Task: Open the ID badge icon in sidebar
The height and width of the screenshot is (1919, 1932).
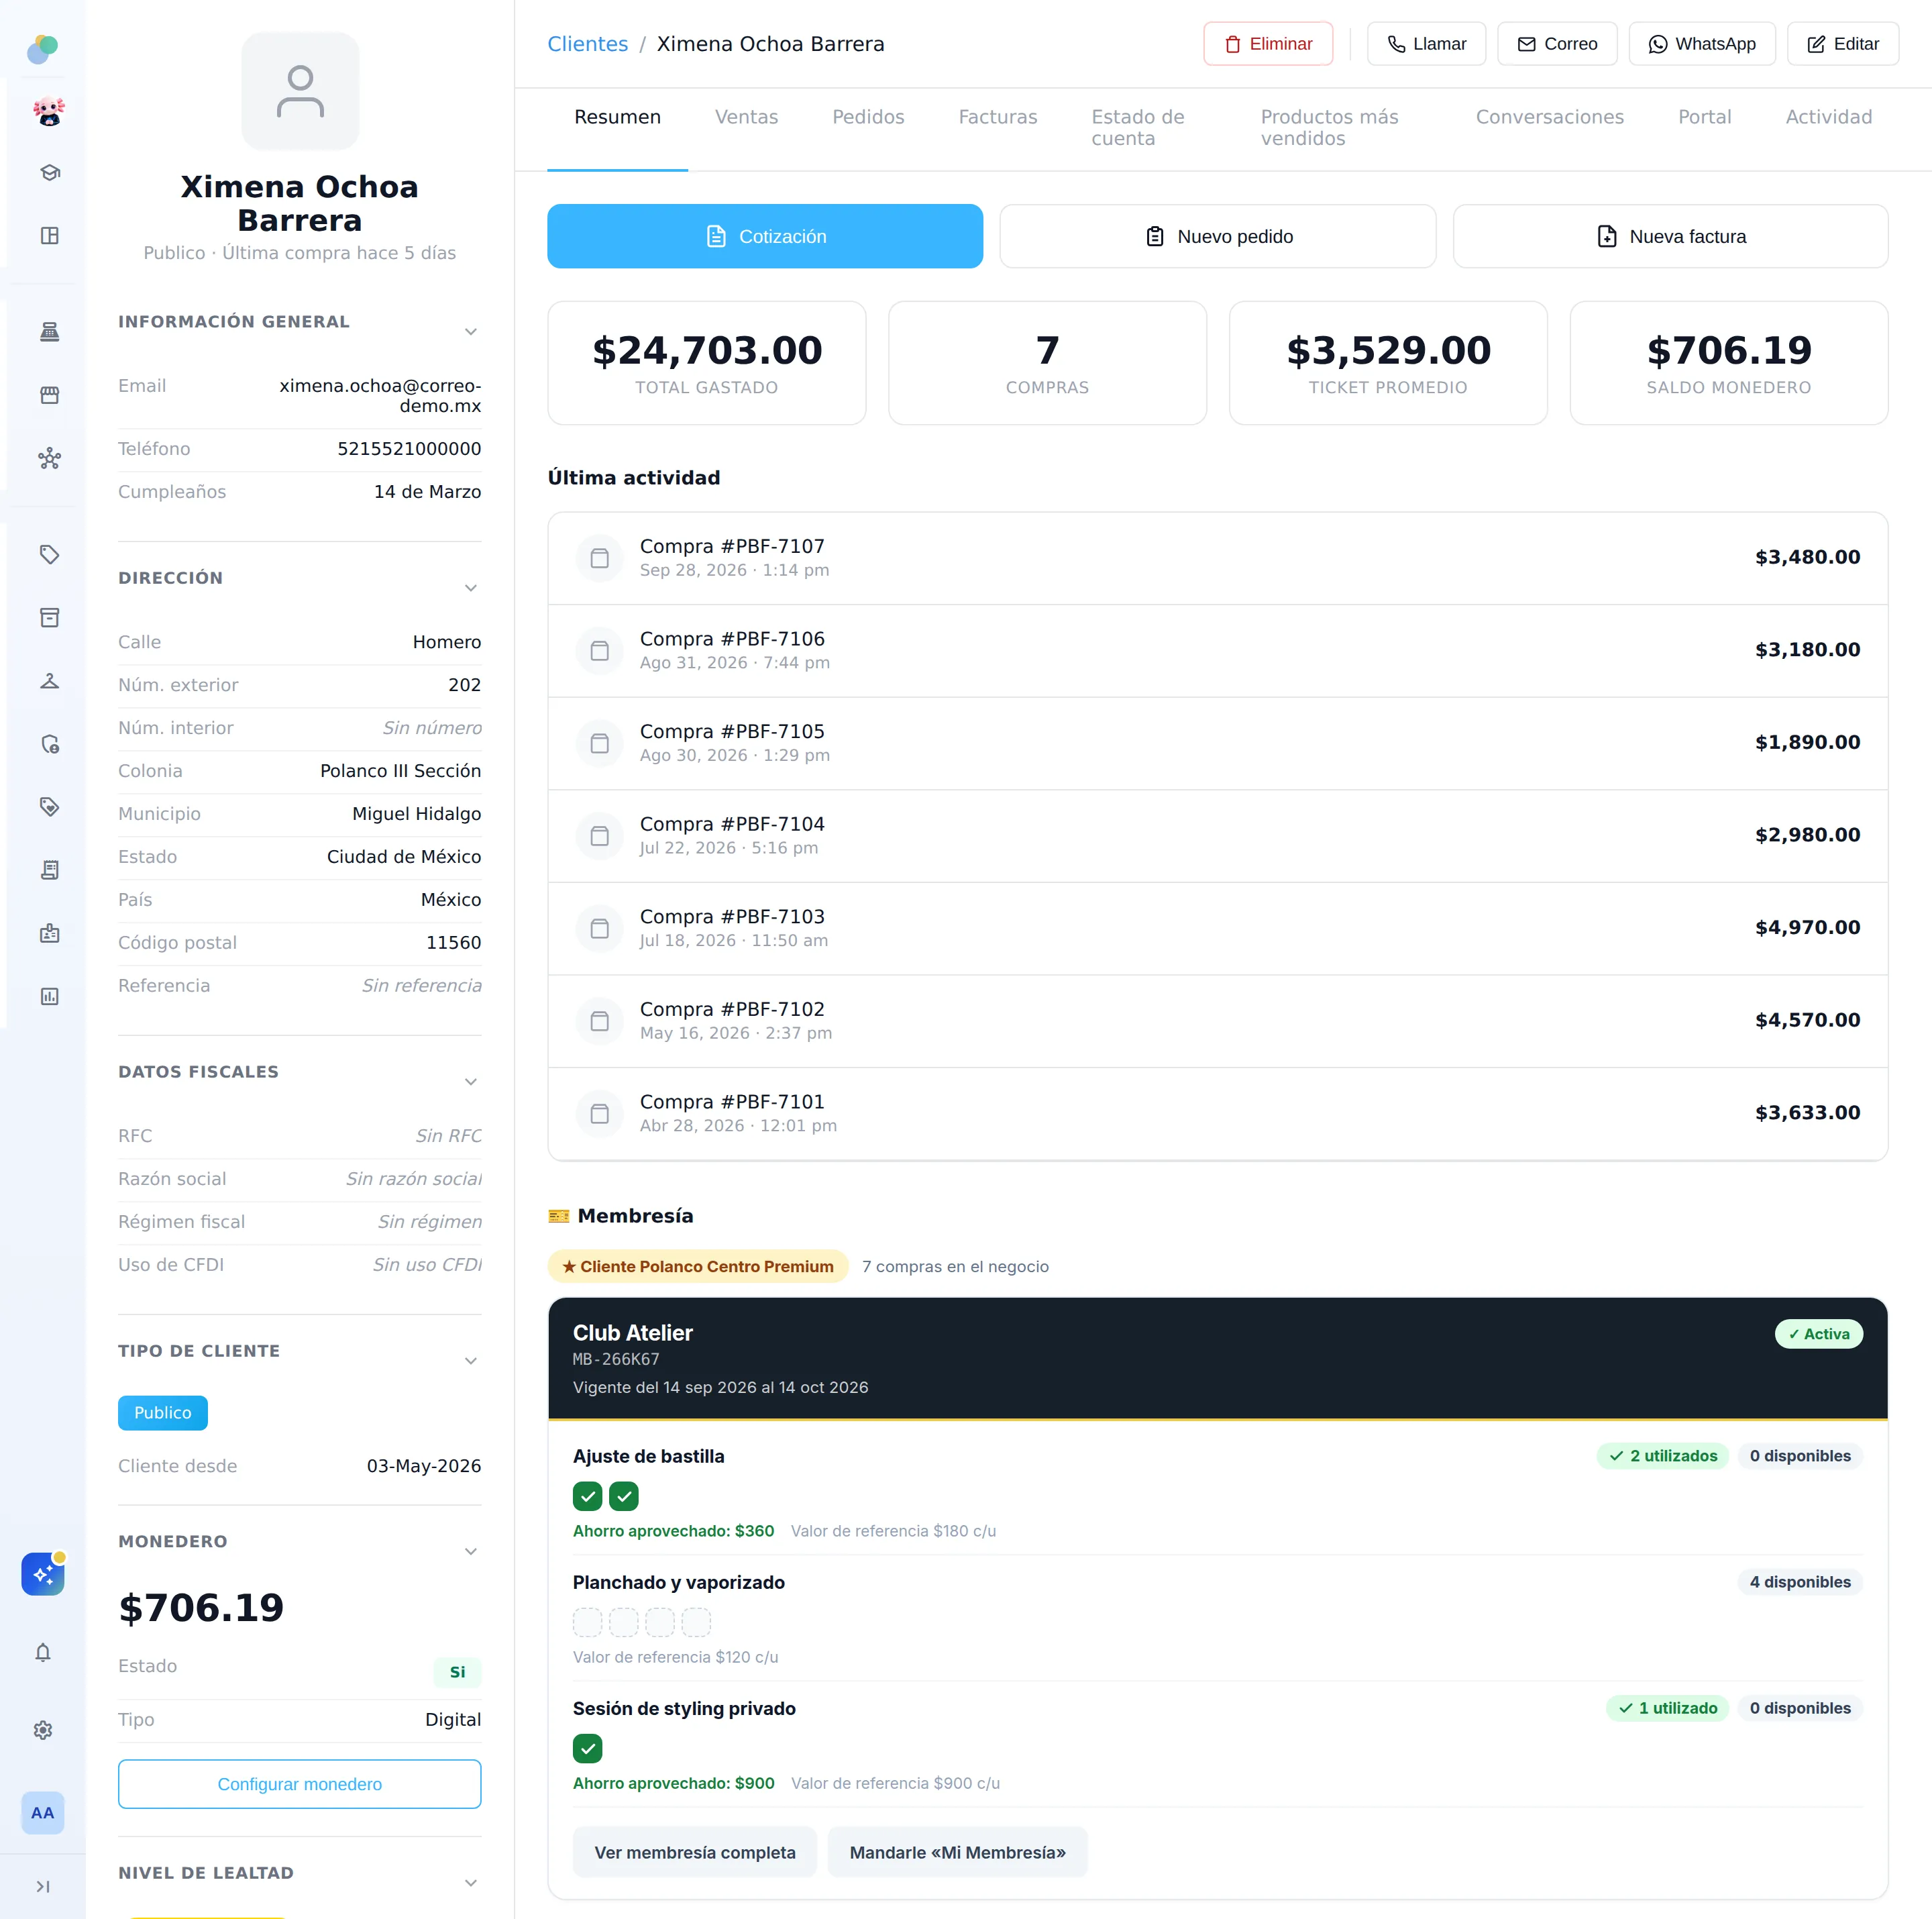Action: coord(49,933)
